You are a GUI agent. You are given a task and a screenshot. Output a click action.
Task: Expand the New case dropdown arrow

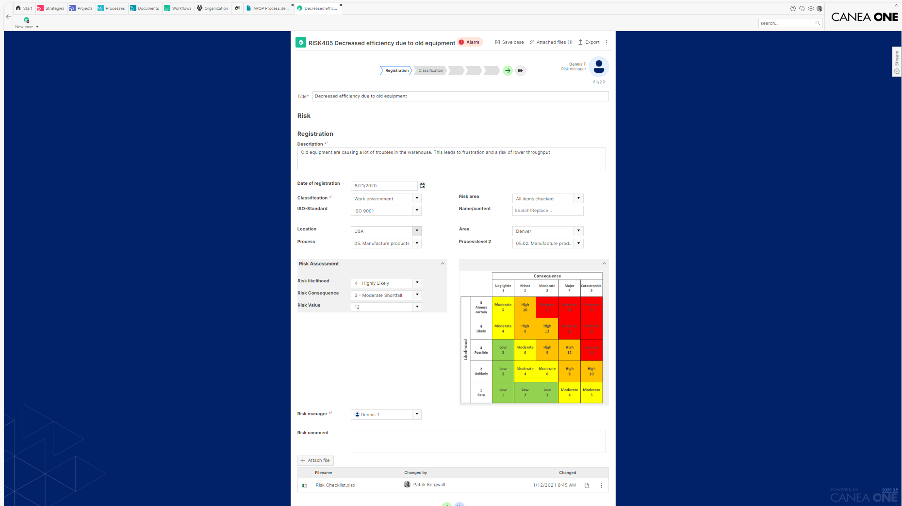pyautogui.click(x=36, y=27)
